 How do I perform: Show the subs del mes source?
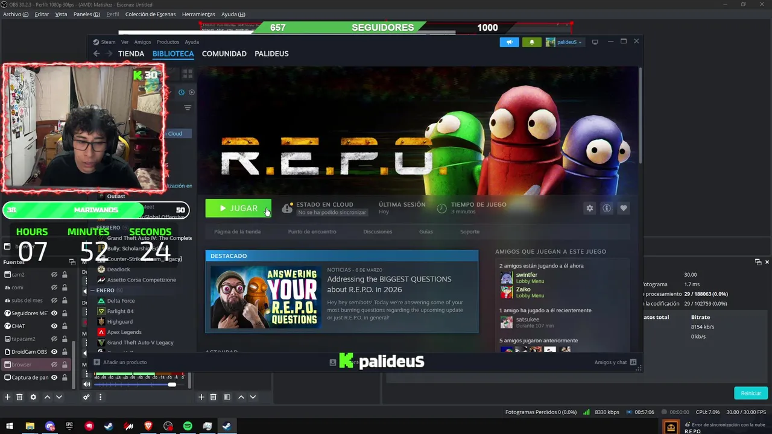pyautogui.click(x=54, y=300)
